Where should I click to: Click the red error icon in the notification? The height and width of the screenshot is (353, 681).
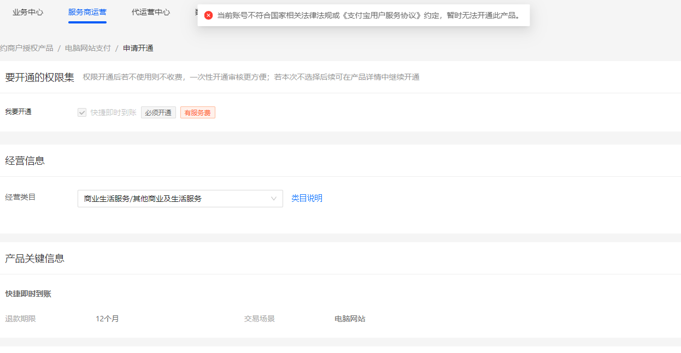208,15
